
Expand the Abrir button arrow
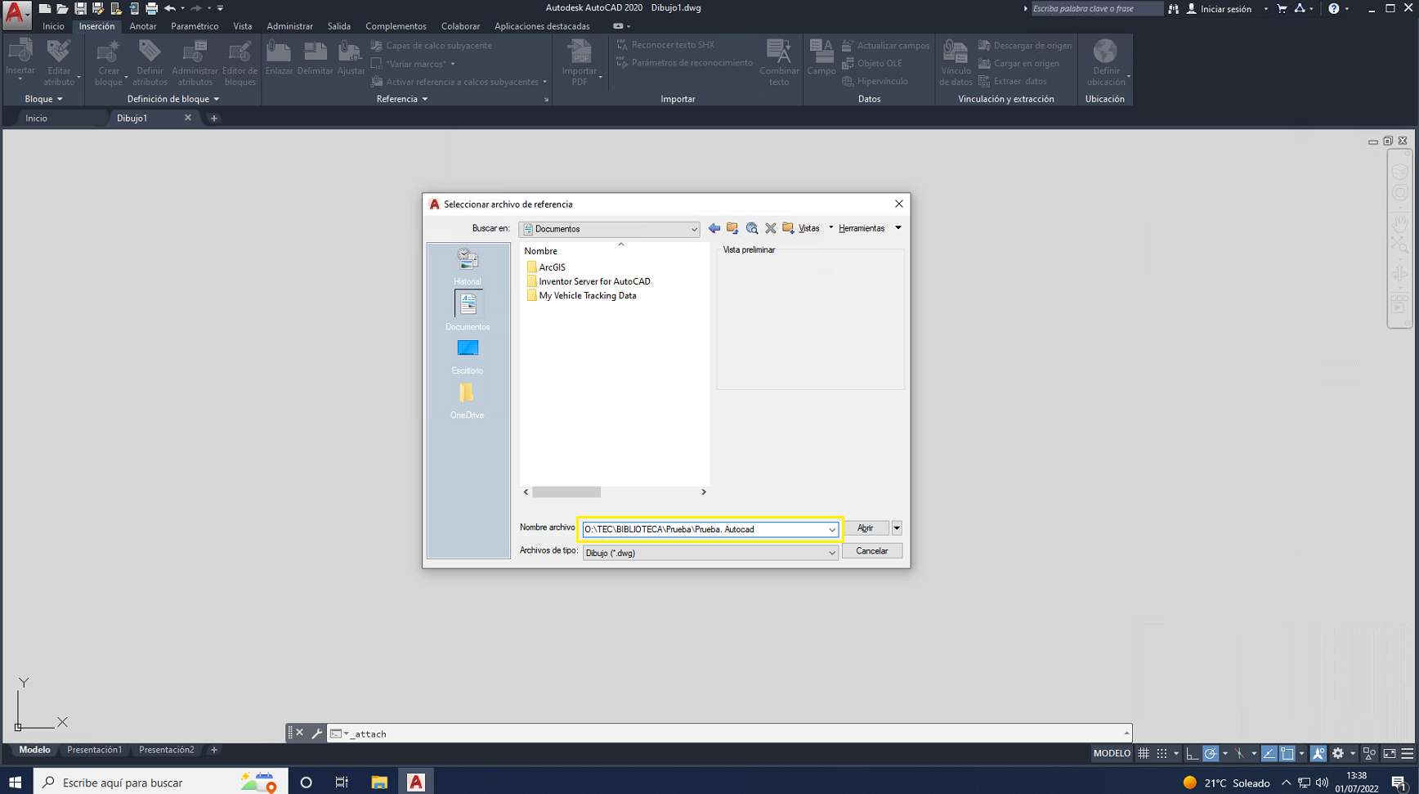[x=897, y=528]
